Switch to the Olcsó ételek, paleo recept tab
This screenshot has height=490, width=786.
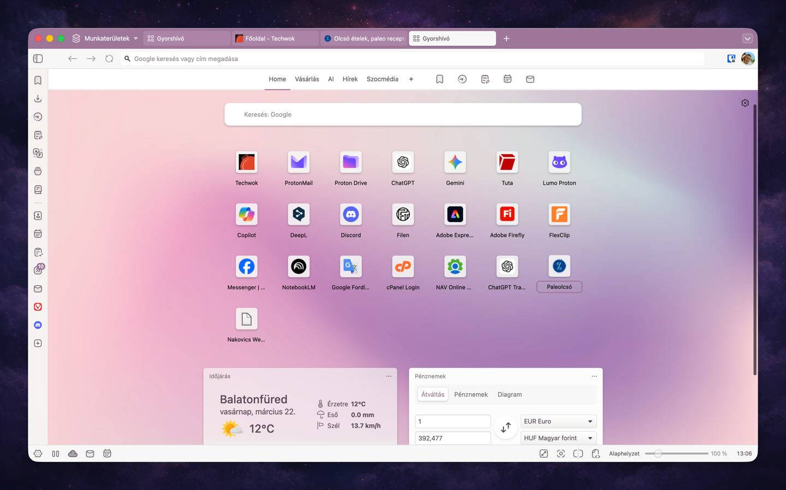coord(364,38)
